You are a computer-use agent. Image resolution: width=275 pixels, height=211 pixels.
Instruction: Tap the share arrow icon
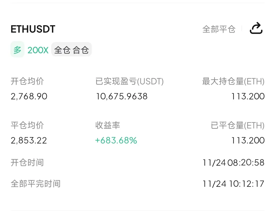click(256, 28)
